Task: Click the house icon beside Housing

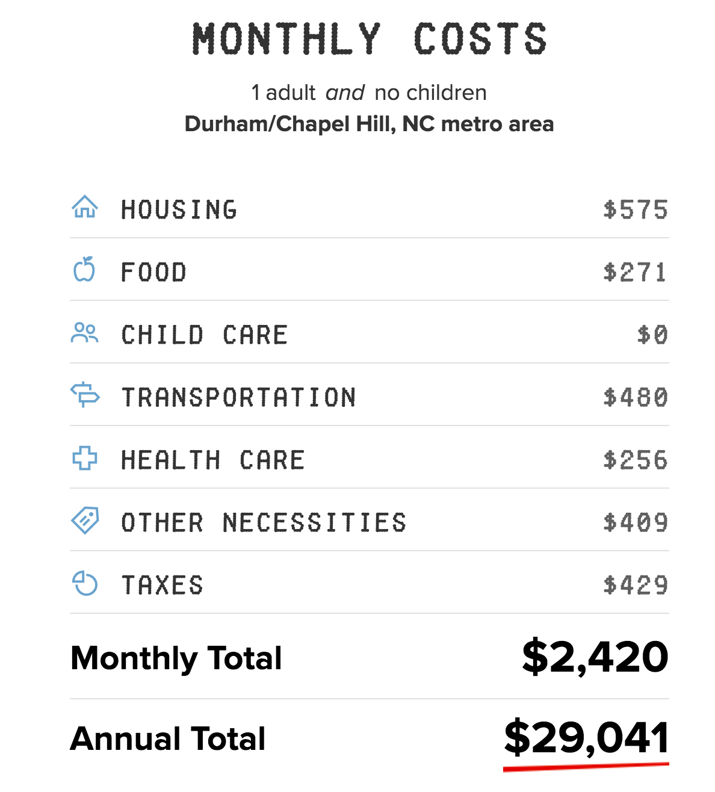Action: click(85, 207)
